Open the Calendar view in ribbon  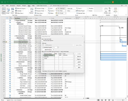[x=19, y=11]
